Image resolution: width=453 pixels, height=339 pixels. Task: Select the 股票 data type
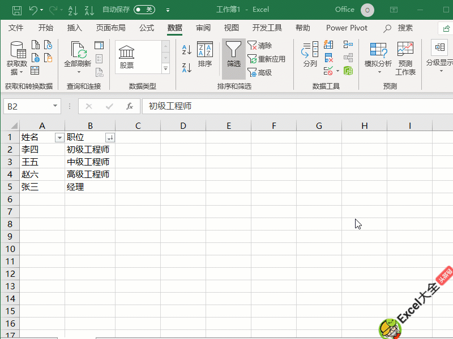click(x=126, y=57)
